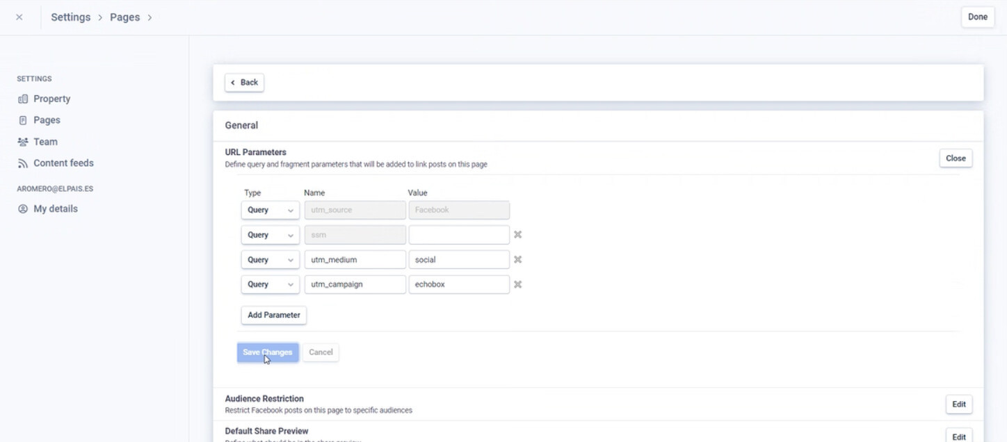The width and height of the screenshot is (1007, 442).
Task: Open Property settings in the sidebar
Action: pyautogui.click(x=51, y=98)
